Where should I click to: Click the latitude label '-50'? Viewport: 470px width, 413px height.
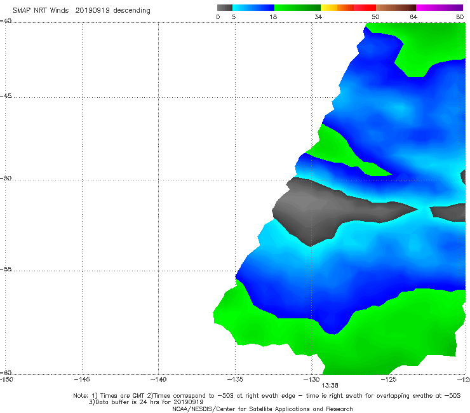(6, 178)
